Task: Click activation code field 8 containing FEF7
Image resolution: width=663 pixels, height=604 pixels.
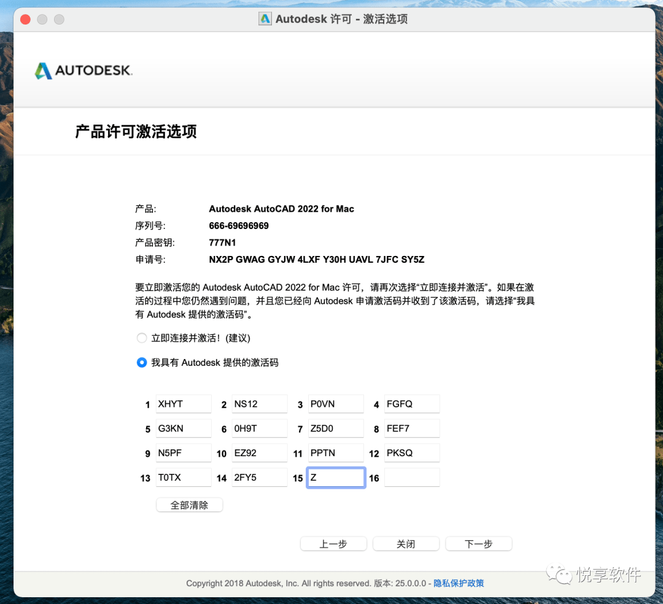Action: pyautogui.click(x=412, y=428)
